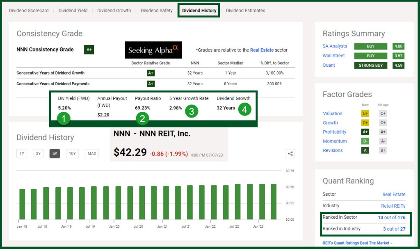This screenshot has height=249, width=420.
Task: Click the Retail REITs industry link
Action: [393, 206]
